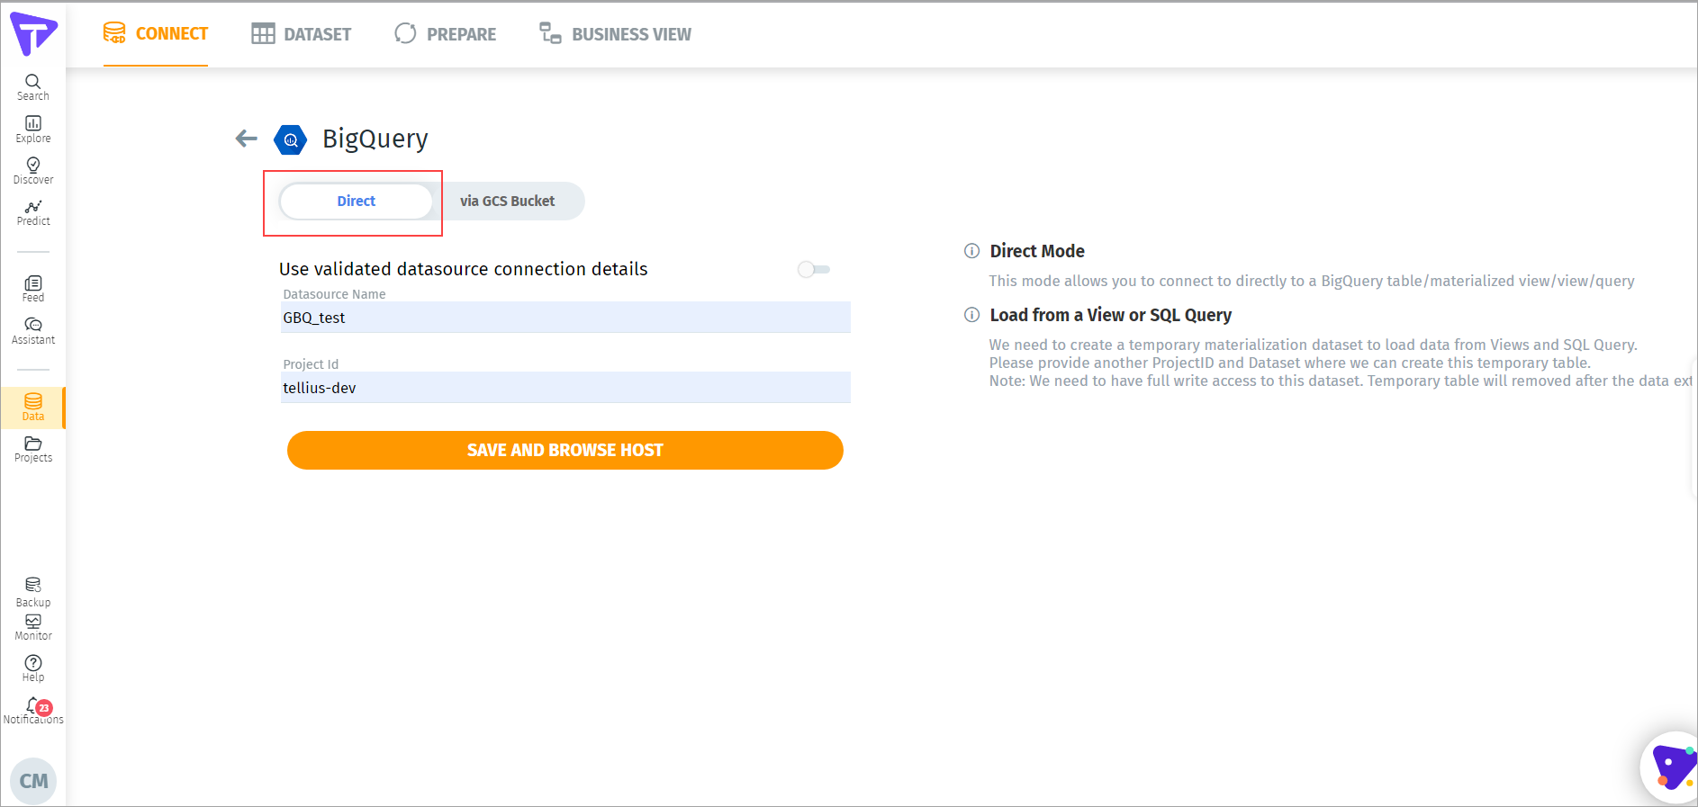
Task: Open Search in the sidebar
Action: (32, 87)
